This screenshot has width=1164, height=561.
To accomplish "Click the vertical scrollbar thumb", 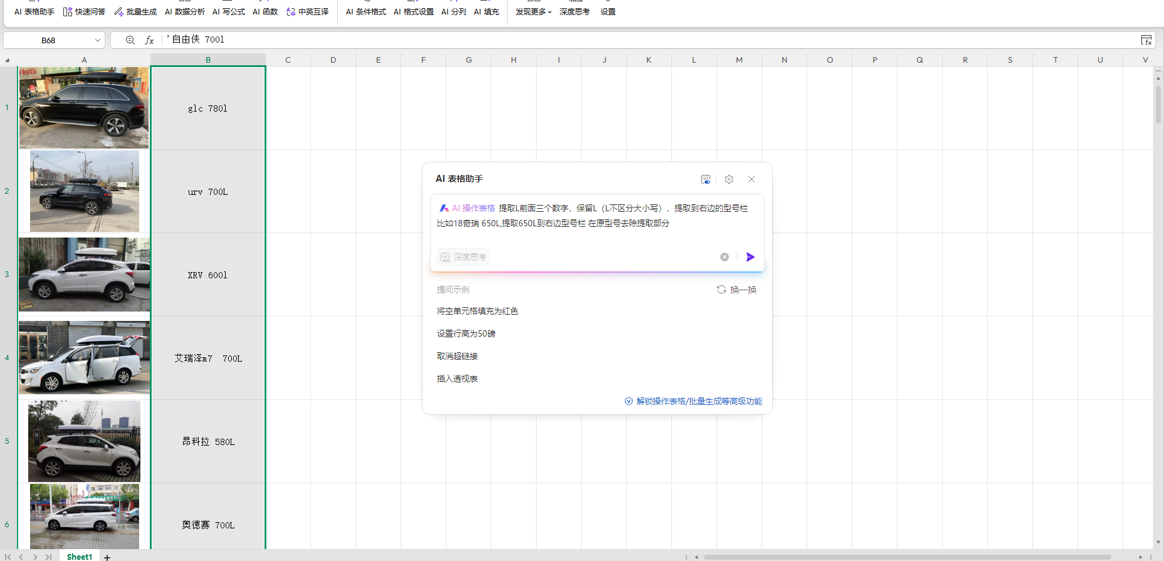I will point(1158,103).
